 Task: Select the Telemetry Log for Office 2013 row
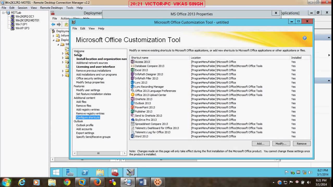[220, 132]
